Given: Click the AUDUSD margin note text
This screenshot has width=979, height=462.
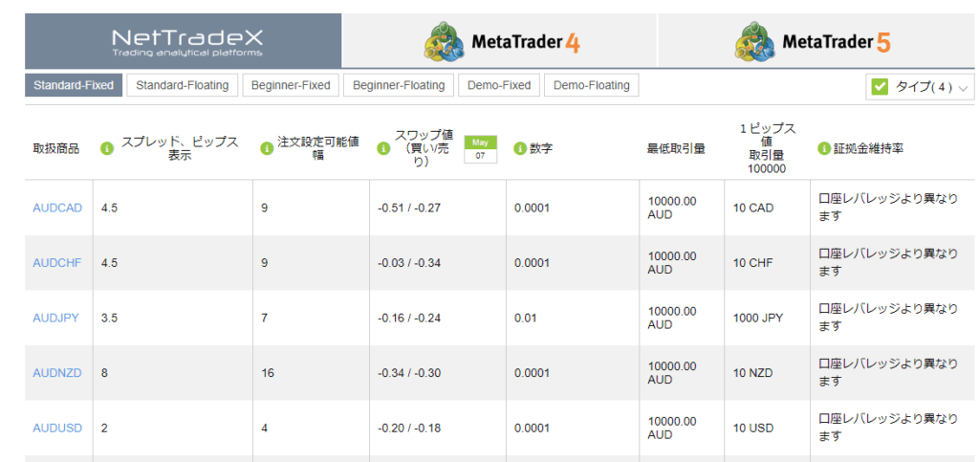Looking at the screenshot, I should tap(888, 428).
